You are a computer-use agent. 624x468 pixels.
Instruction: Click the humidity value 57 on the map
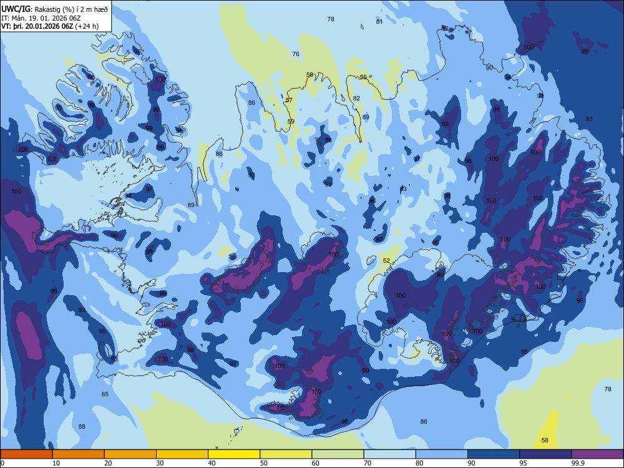click(x=289, y=100)
